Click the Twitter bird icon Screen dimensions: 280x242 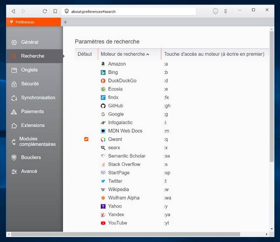pos(103,181)
